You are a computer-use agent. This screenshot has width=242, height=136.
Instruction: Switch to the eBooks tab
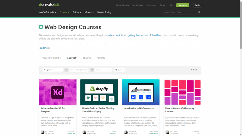(87, 58)
